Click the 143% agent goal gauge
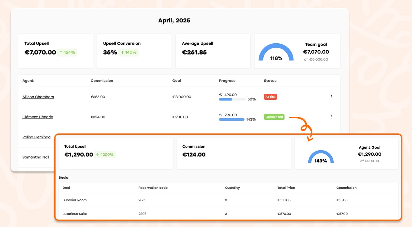The image size is (412, 227). click(321, 157)
